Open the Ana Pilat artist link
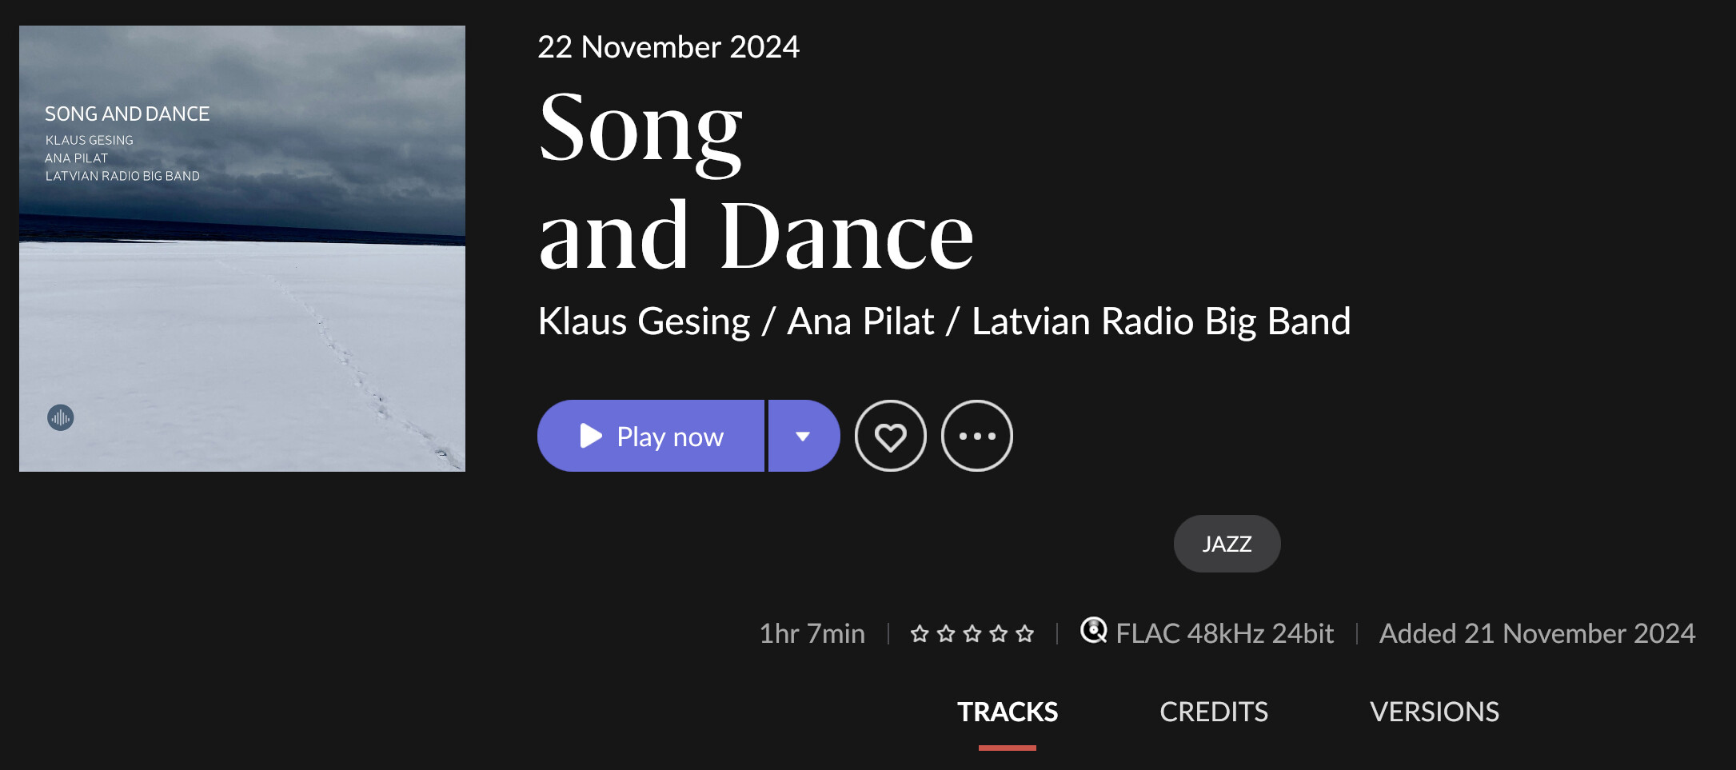The image size is (1736, 770). coord(860,321)
